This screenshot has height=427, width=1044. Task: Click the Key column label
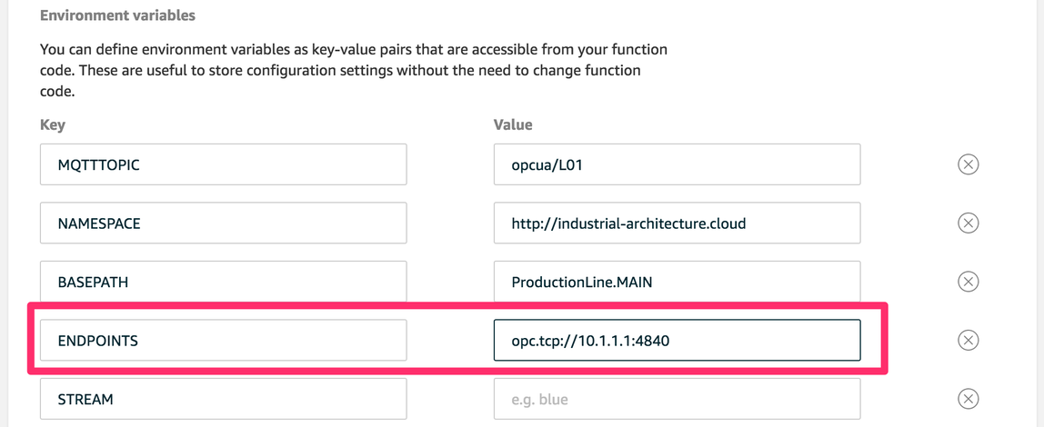[53, 124]
